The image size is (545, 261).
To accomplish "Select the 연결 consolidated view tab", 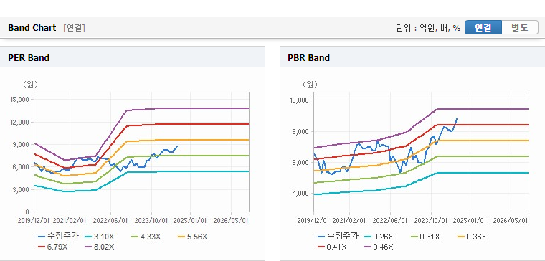I will click(x=483, y=28).
